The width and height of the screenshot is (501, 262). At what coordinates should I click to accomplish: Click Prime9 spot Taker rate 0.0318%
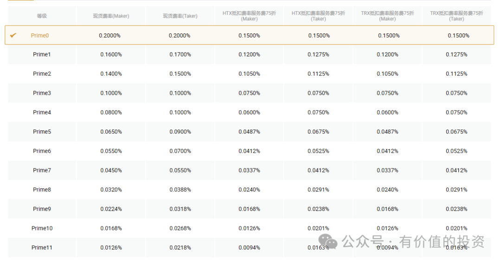(180, 209)
